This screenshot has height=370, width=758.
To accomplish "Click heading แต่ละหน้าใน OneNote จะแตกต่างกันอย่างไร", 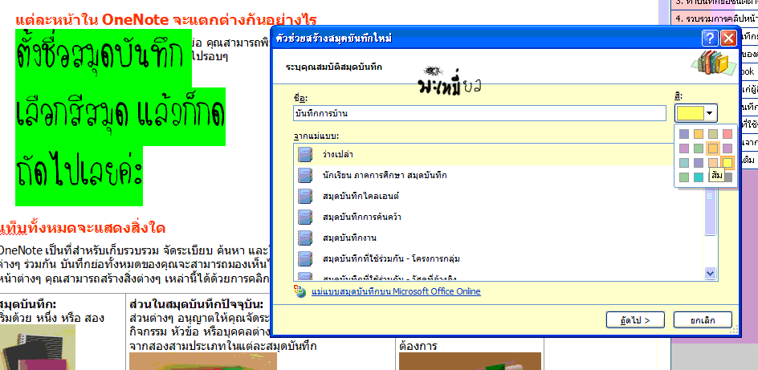I will [x=165, y=20].
